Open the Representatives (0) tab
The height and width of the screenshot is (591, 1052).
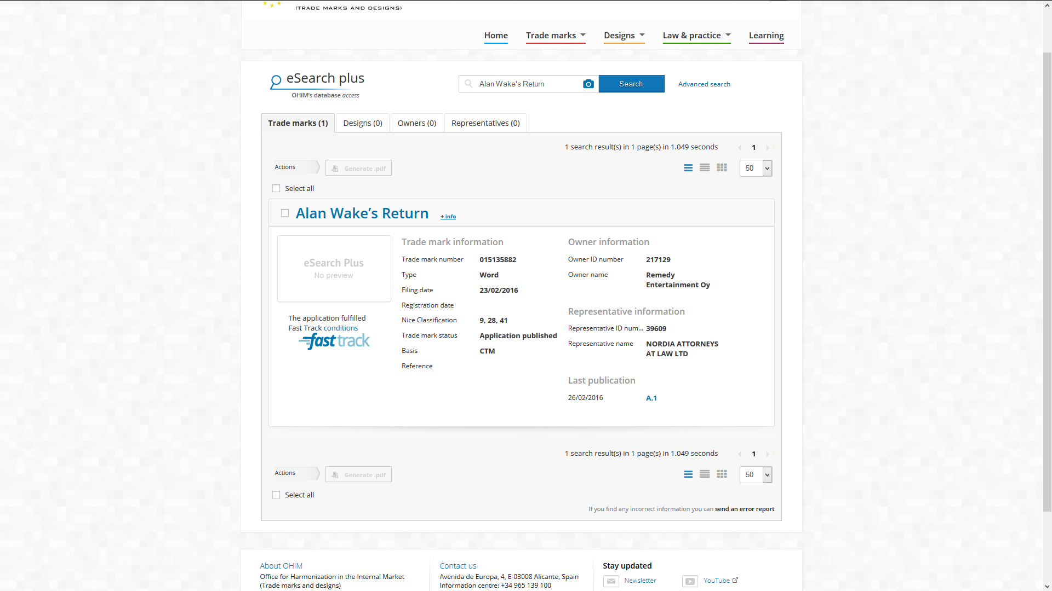tap(485, 123)
